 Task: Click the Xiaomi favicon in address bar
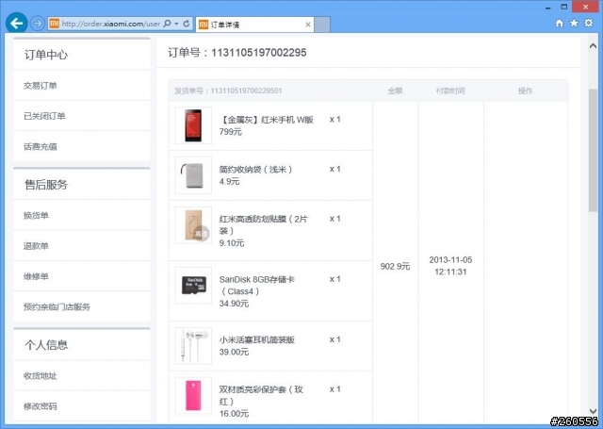(x=55, y=24)
